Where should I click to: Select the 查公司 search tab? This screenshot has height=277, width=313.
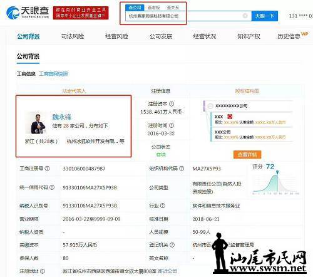[135, 8]
